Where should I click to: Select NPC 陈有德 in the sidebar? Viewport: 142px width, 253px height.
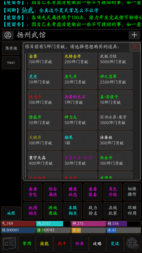point(11,48)
